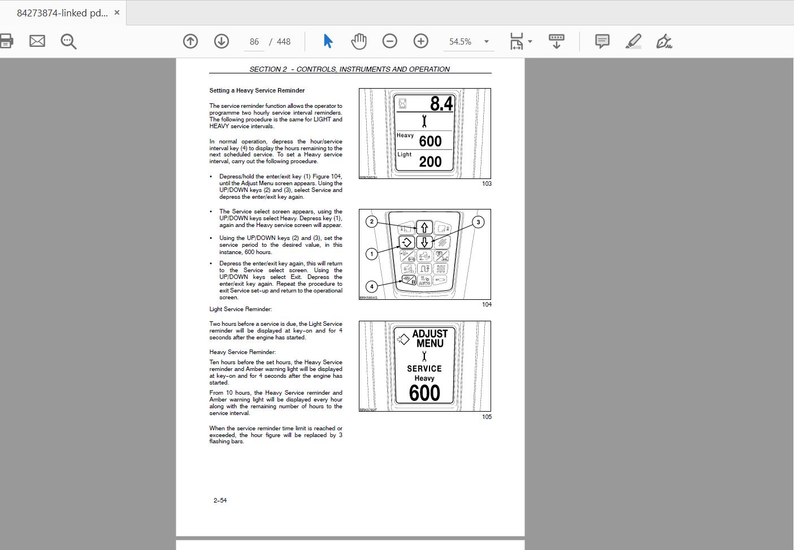Click the page number 2-54 footer
The image size is (794, 550).
220,500
